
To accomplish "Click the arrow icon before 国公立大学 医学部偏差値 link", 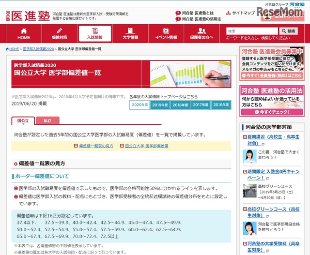I will pyautogui.click(x=122, y=146).
